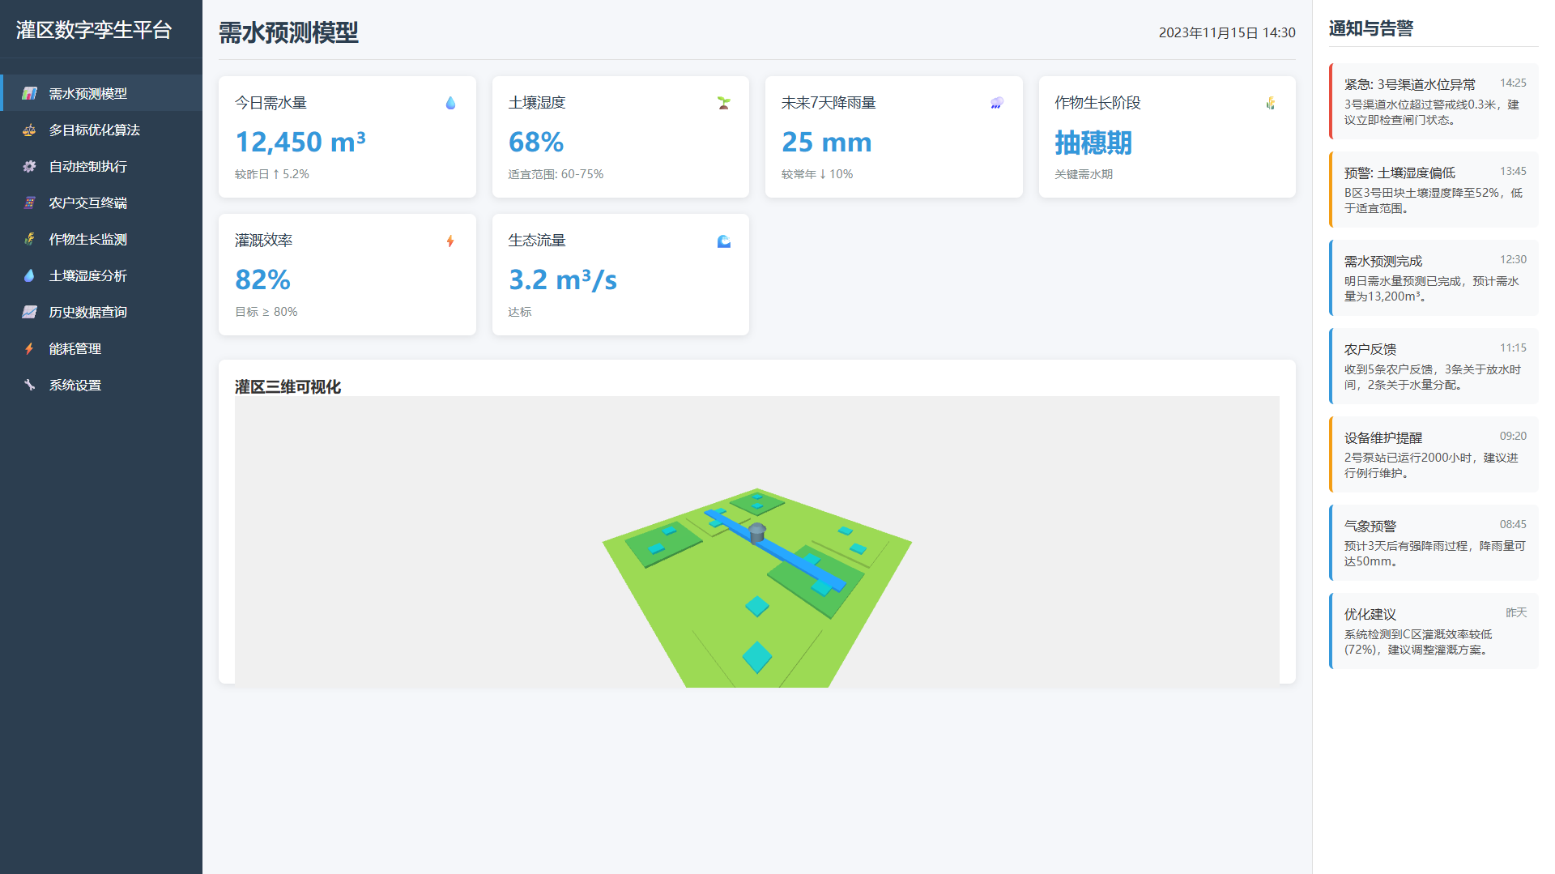Open 土壤湿度分析 from sidebar
This screenshot has width=1555, height=874.
tap(87, 275)
